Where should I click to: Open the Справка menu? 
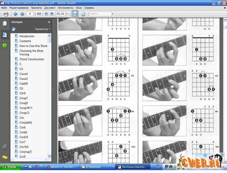[89, 8]
